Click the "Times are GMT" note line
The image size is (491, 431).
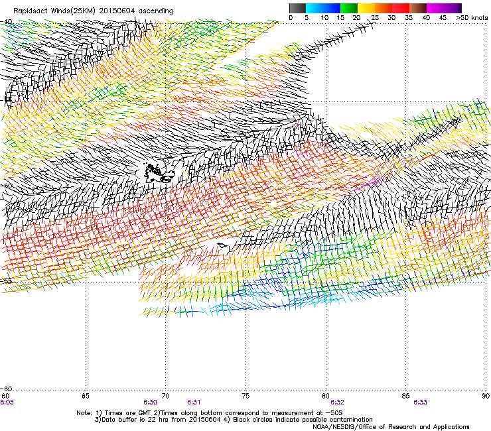click(x=209, y=413)
